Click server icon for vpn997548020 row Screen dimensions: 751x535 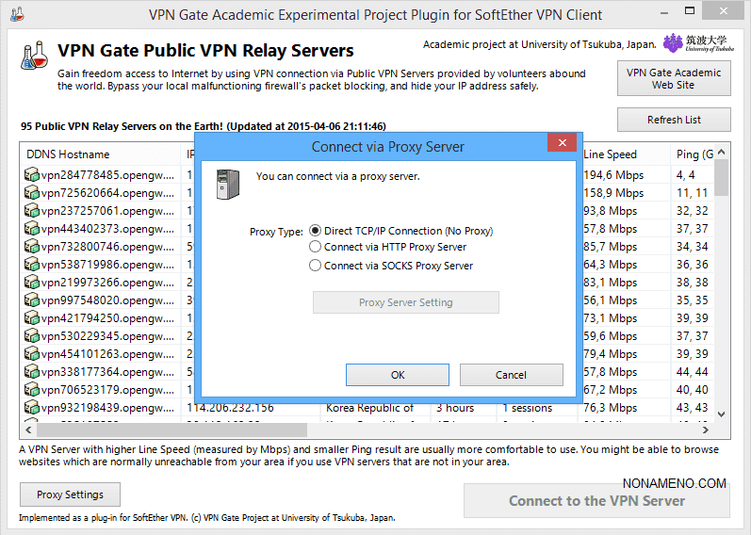tap(32, 300)
